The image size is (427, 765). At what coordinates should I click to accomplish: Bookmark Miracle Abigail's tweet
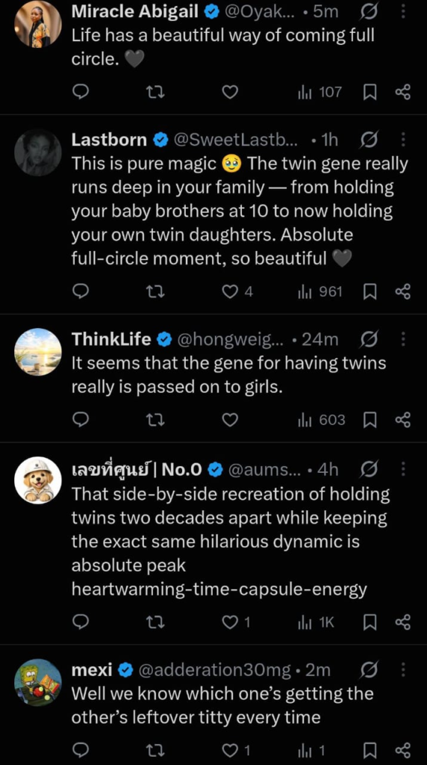[370, 92]
